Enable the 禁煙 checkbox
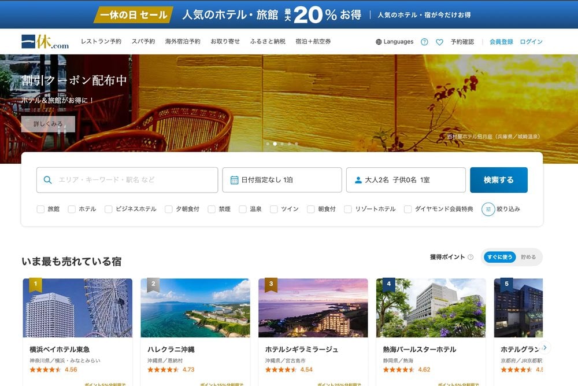 click(x=212, y=209)
